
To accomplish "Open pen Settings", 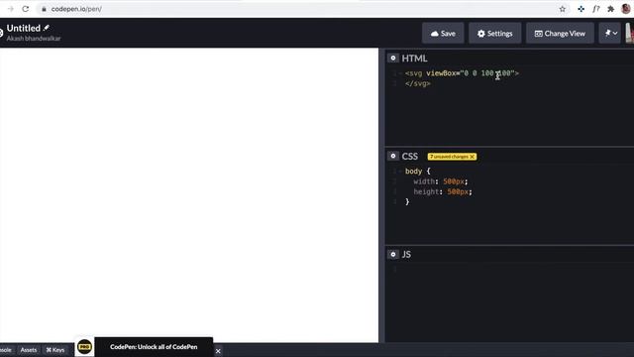I will point(494,34).
